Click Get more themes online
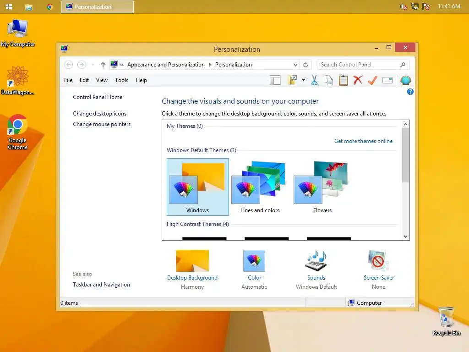 tap(363, 141)
